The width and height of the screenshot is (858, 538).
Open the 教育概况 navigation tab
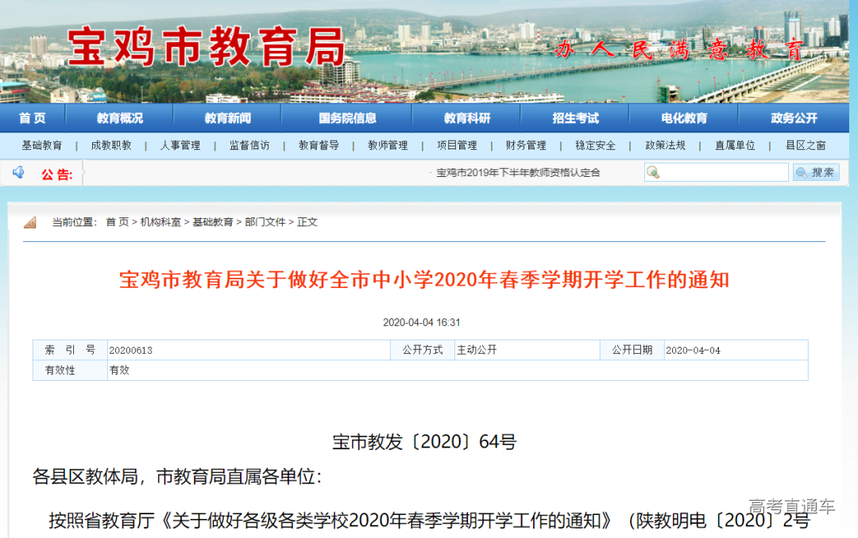click(120, 118)
